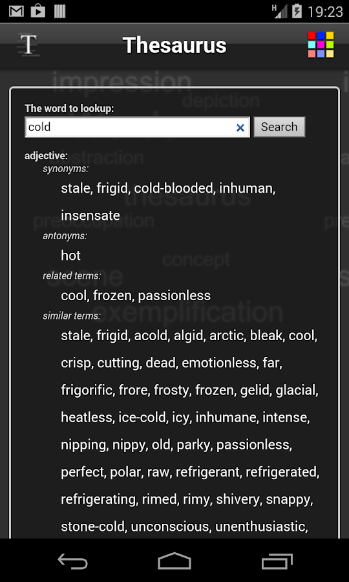This screenshot has height=582, width=349.
Task: Tap the Thesaurus T logo icon
Action: point(28,45)
